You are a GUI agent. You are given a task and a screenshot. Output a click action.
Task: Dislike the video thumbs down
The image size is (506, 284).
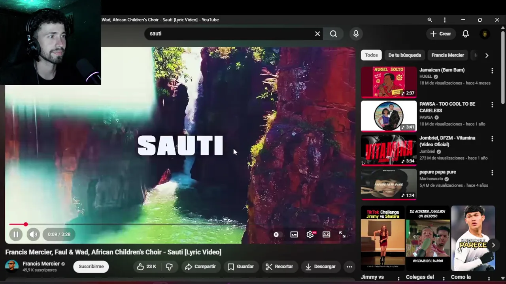169,267
